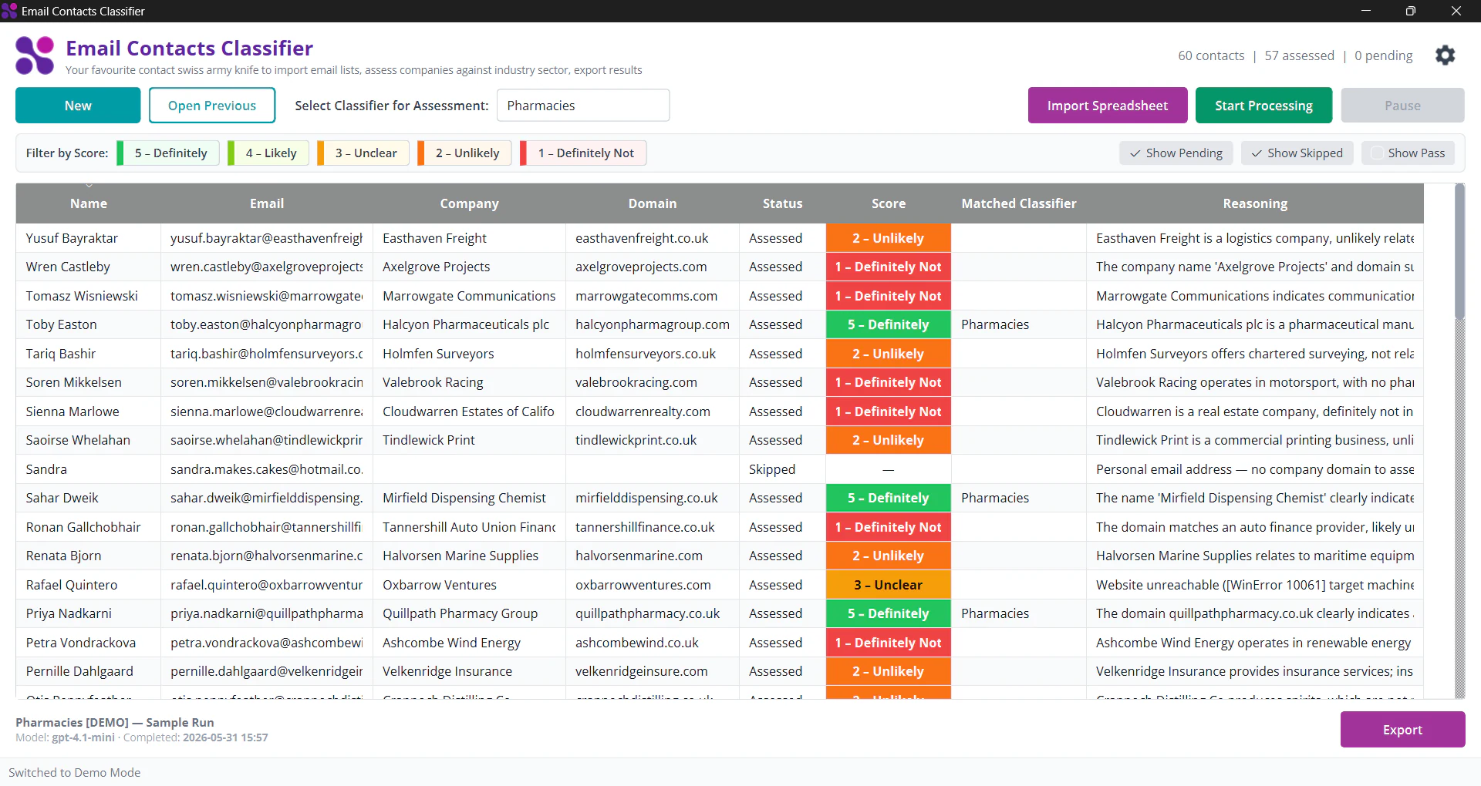The height and width of the screenshot is (786, 1481).
Task: Select the Wren Castleby name cell
Action: (89, 267)
